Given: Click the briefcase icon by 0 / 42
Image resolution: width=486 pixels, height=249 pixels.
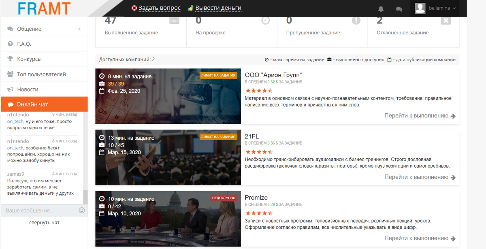Looking at the screenshot, I should click(x=102, y=206).
